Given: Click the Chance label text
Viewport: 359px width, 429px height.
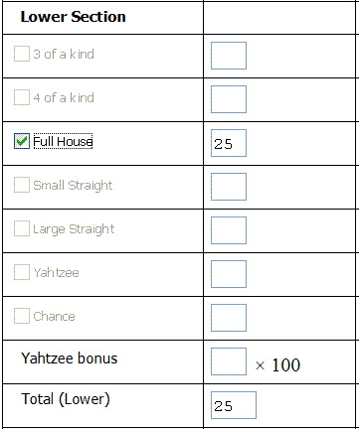Looking at the screenshot, I should click(54, 316).
